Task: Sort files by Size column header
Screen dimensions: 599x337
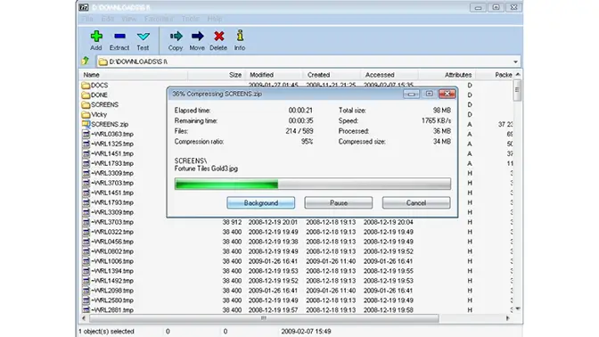Action: click(x=216, y=75)
